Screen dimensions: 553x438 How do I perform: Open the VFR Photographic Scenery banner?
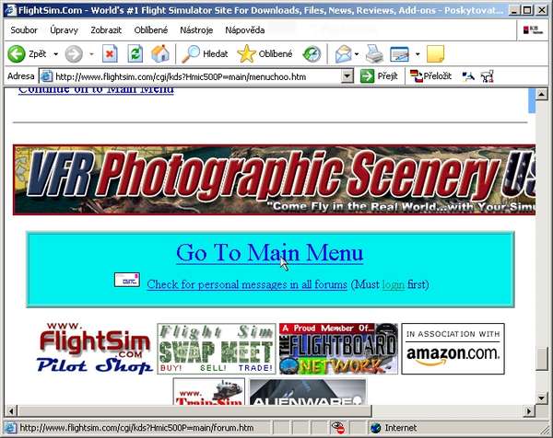click(274, 179)
